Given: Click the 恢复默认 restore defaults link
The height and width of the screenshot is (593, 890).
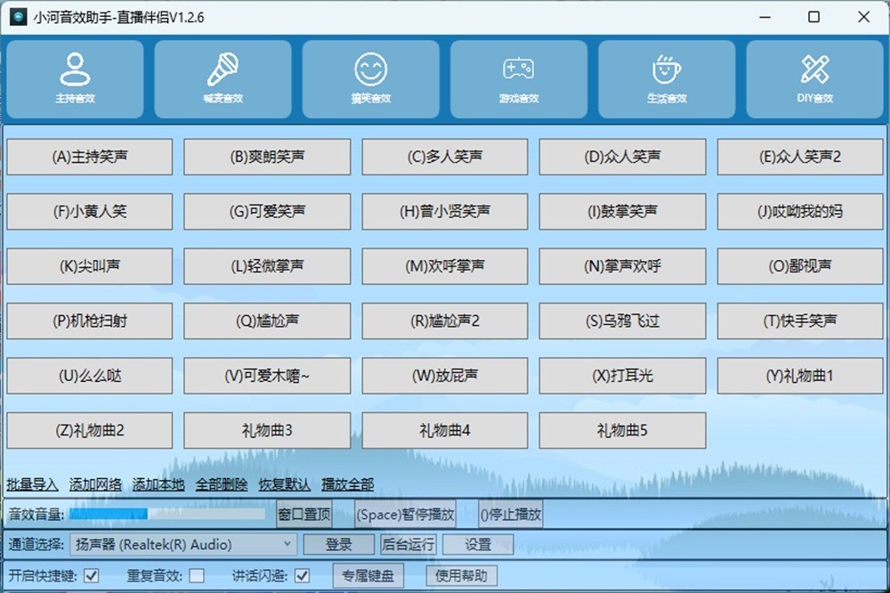Looking at the screenshot, I should [284, 484].
